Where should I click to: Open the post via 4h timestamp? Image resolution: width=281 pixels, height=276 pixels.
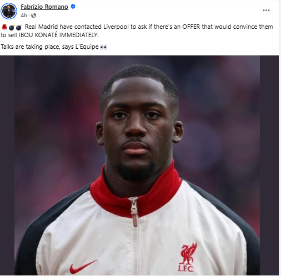pyautogui.click(x=24, y=16)
